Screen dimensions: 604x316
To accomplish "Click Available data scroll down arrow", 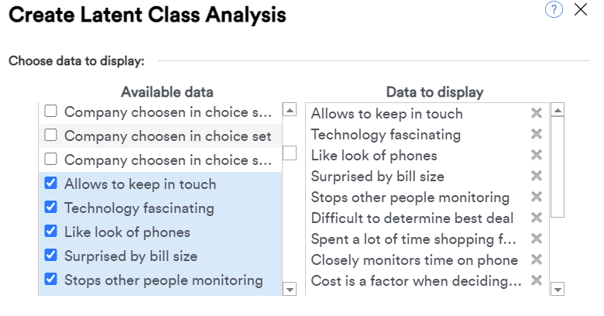I will [290, 289].
